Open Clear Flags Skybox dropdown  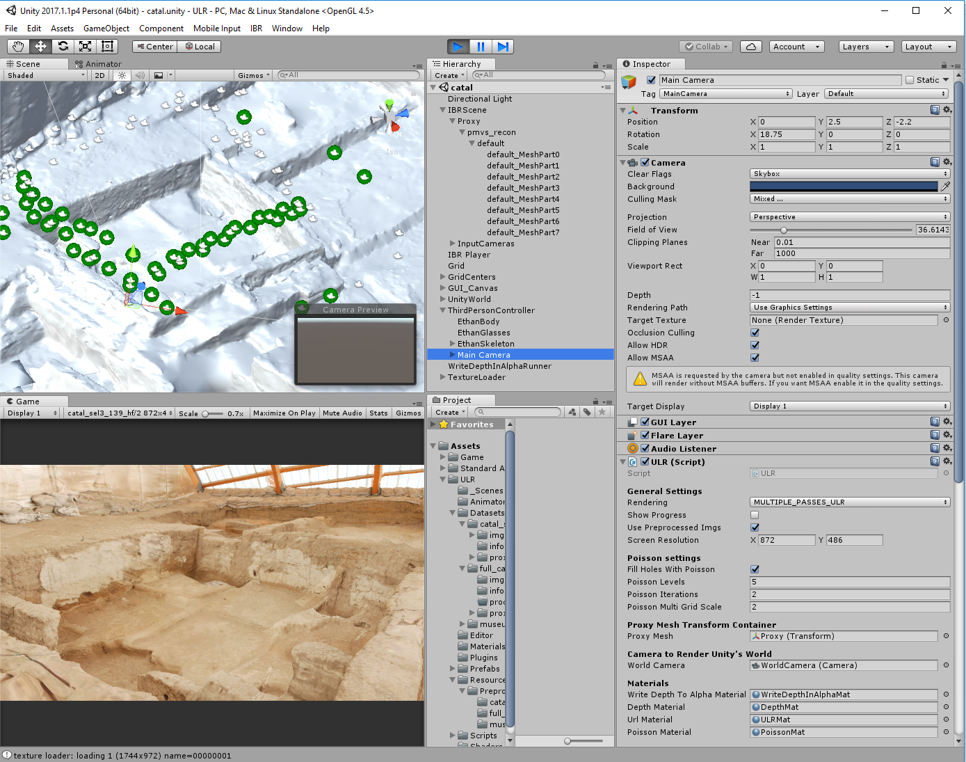pos(850,174)
